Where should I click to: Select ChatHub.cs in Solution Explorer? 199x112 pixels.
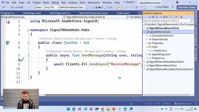[160, 50]
